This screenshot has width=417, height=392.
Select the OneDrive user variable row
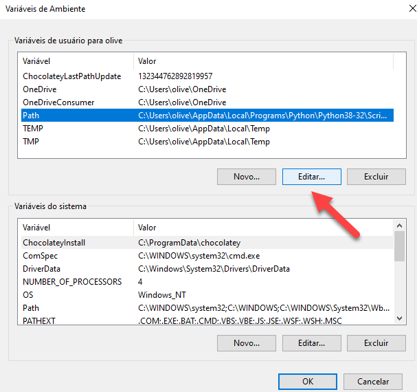click(x=207, y=89)
